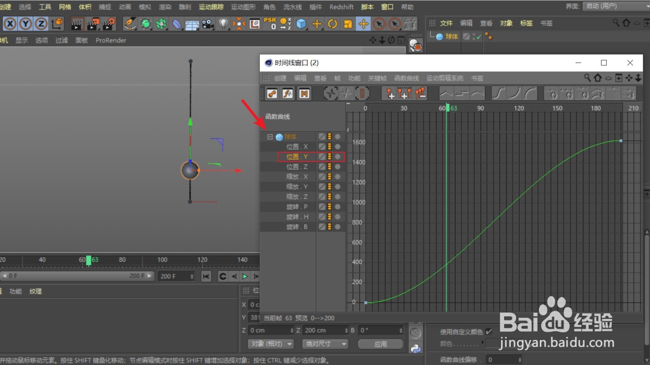Open ProRender viewport menu

point(111,40)
